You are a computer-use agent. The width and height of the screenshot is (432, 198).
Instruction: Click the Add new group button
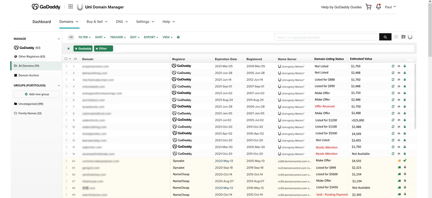pyautogui.click(x=37, y=94)
